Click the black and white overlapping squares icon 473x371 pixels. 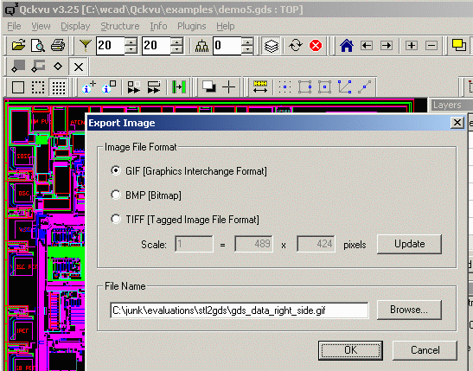209,86
